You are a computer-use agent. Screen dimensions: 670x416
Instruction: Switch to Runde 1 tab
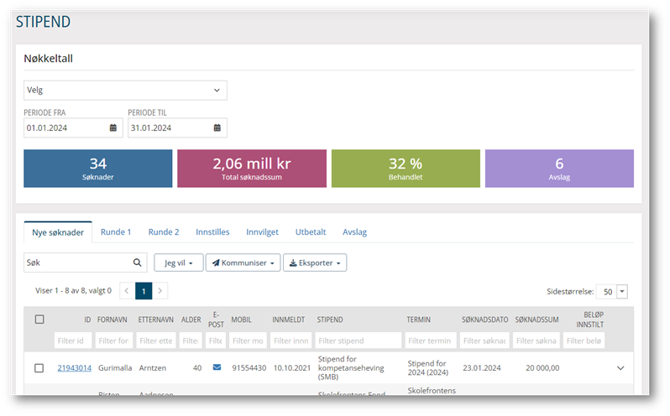click(x=116, y=232)
